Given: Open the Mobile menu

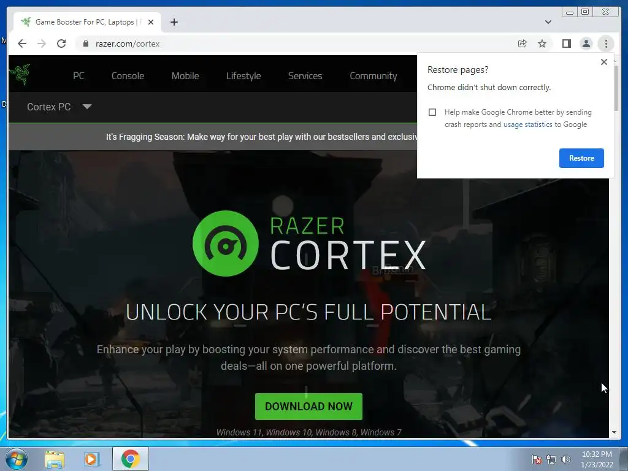Looking at the screenshot, I should [185, 75].
